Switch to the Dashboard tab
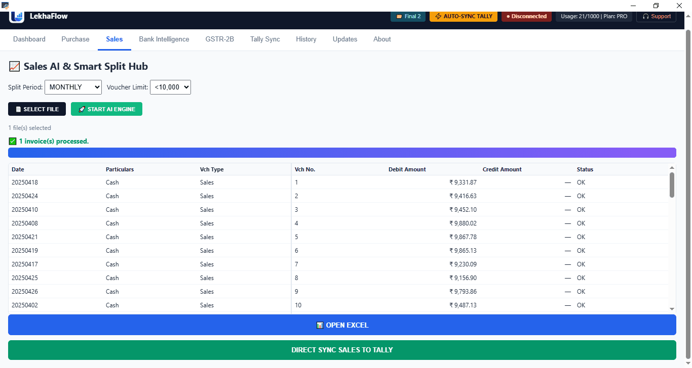692x368 pixels. click(29, 39)
